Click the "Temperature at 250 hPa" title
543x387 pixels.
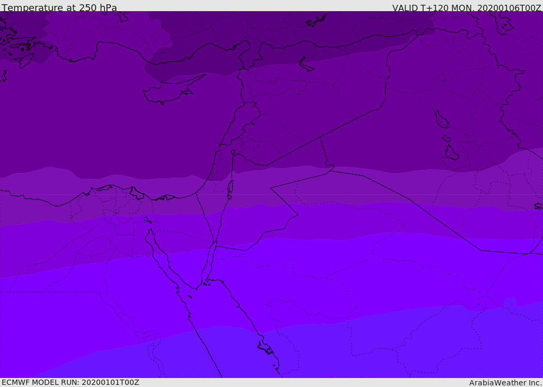59,8
